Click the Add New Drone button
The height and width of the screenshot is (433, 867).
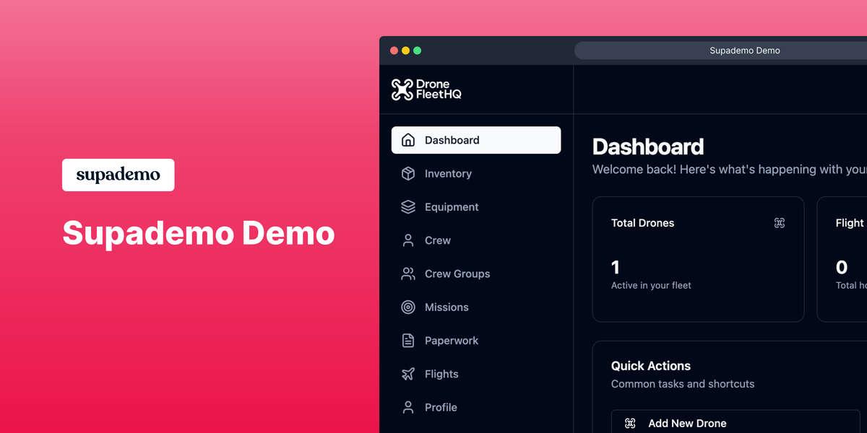click(x=736, y=422)
